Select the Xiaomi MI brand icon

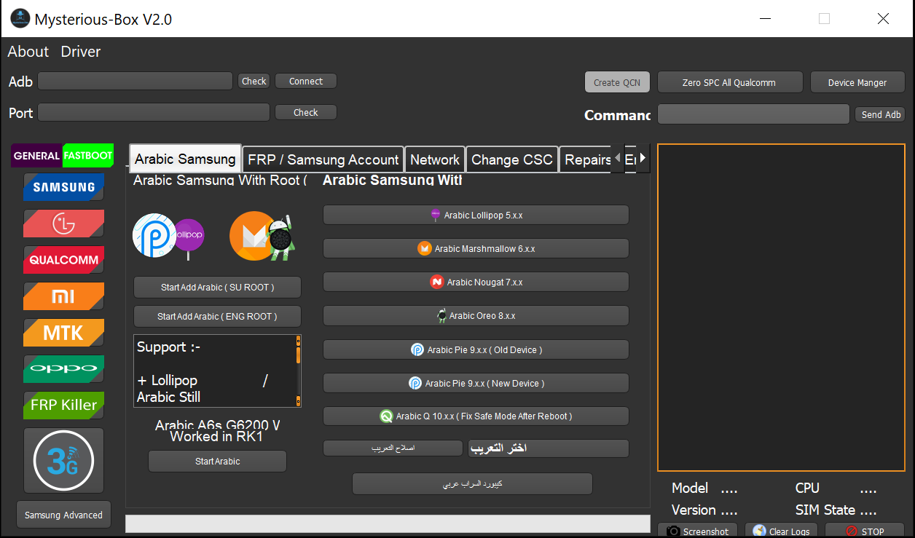63,296
